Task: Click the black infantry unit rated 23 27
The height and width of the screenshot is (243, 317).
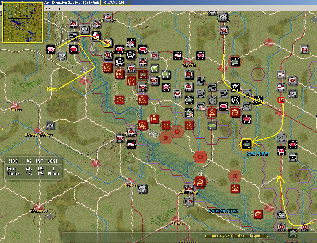Action: 120,62
